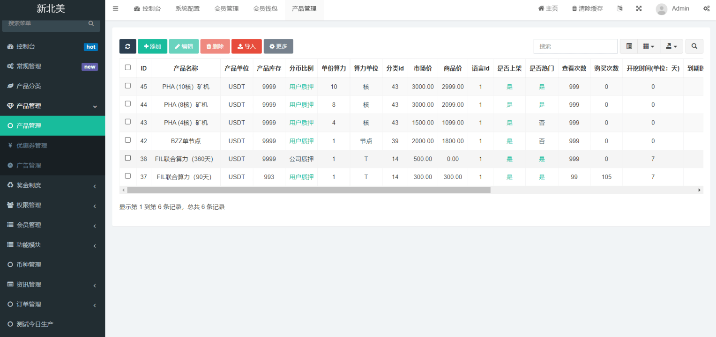Click the refresh icon button in toolbar
716x337 pixels.
point(127,46)
